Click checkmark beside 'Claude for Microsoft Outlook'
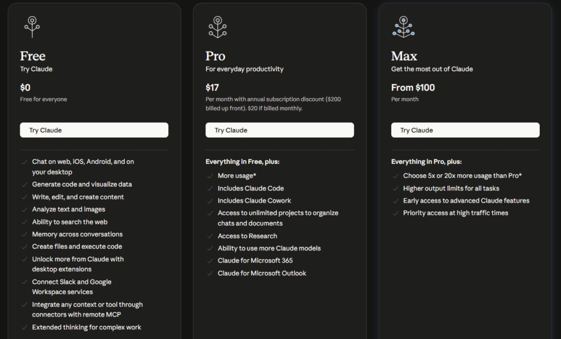The image size is (561, 339). pyautogui.click(x=210, y=274)
